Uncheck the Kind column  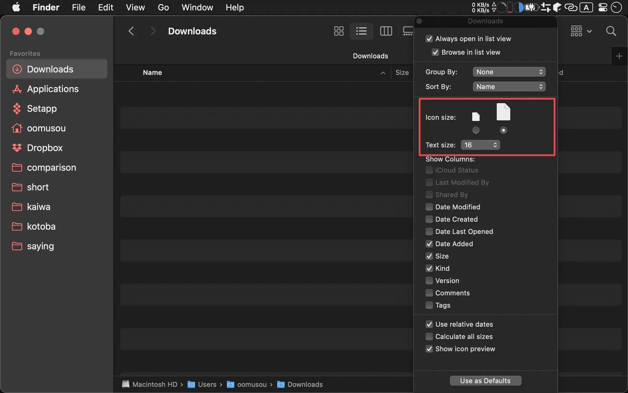[429, 268]
